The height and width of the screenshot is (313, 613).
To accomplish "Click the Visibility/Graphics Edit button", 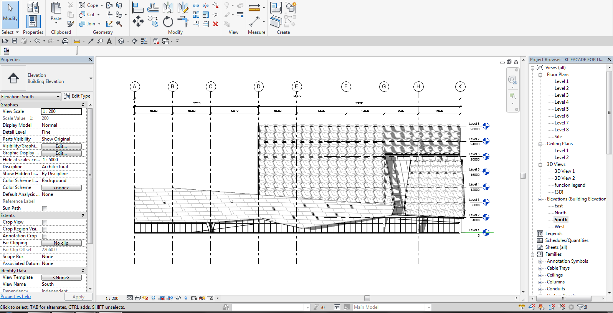I will tap(61, 146).
